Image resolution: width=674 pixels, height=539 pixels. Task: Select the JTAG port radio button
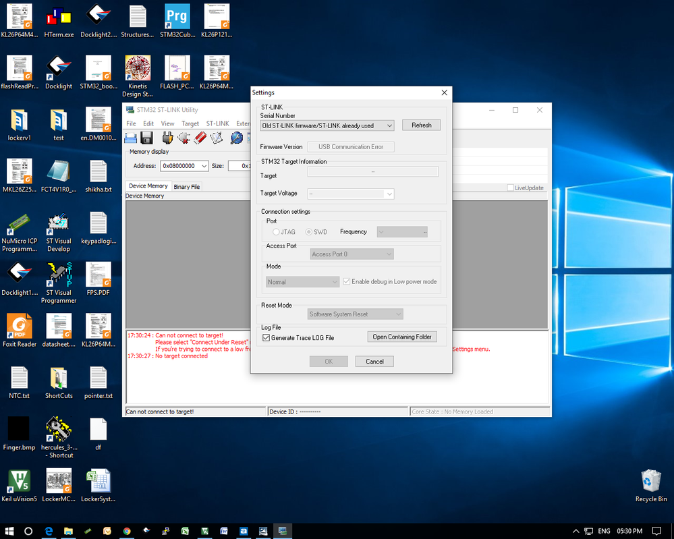276,231
